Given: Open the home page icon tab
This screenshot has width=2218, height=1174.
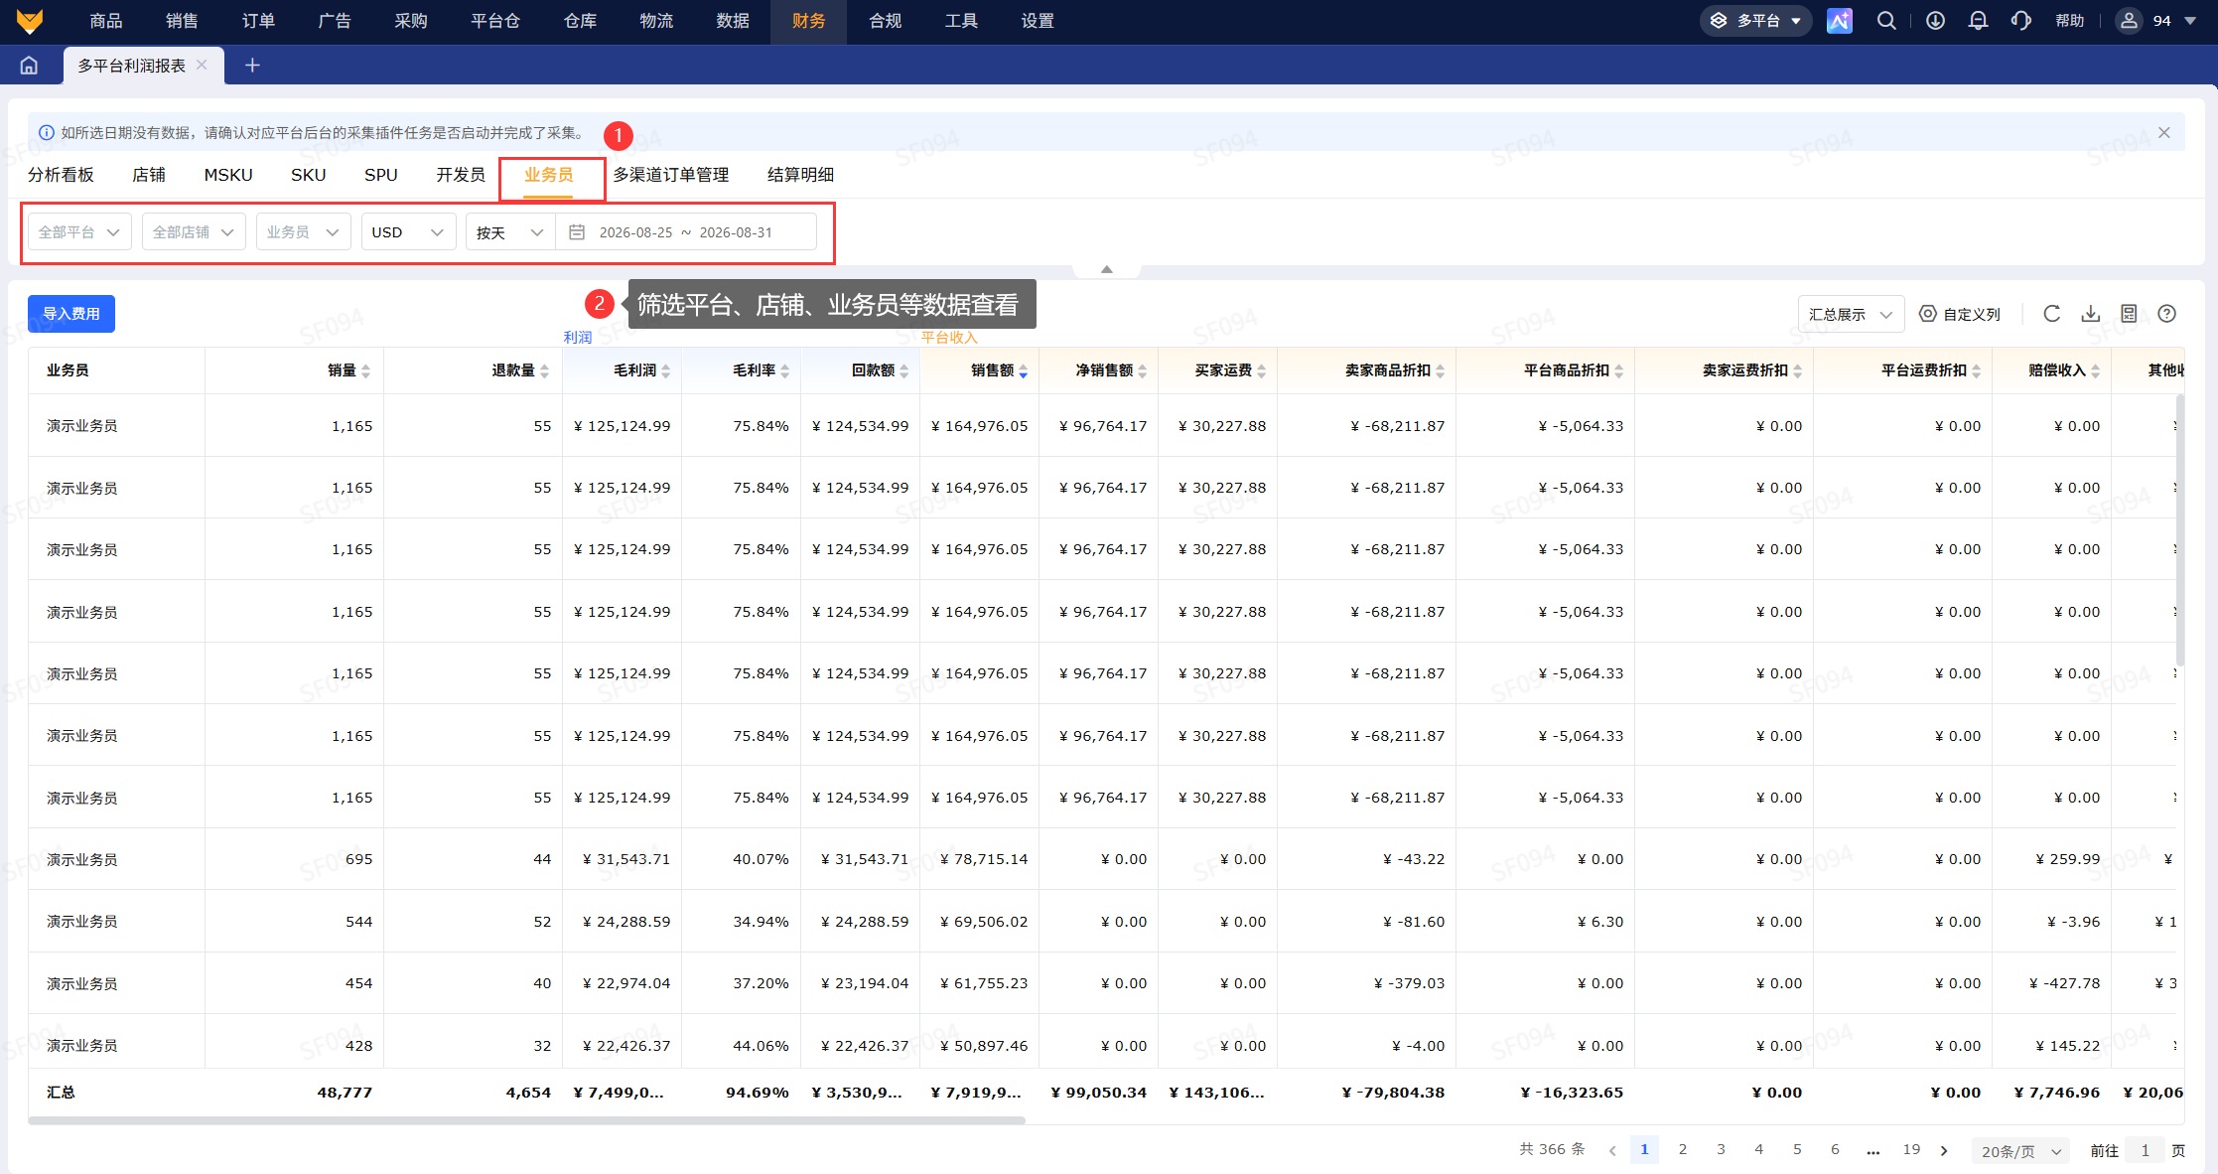Looking at the screenshot, I should [x=29, y=66].
